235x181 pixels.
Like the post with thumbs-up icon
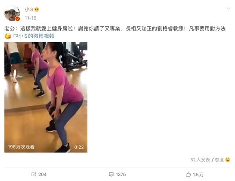pyautogui.click(x=188, y=174)
